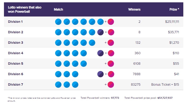Click the first blue ball in Division 1
Image resolution: width=187 pixels, height=104 pixels.
[58, 22]
